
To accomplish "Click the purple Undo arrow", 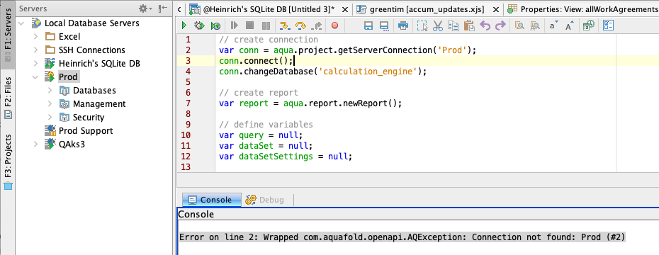I will coord(485,26).
